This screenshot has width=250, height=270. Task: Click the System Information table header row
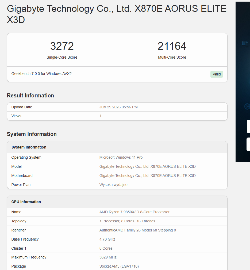tap(117, 147)
